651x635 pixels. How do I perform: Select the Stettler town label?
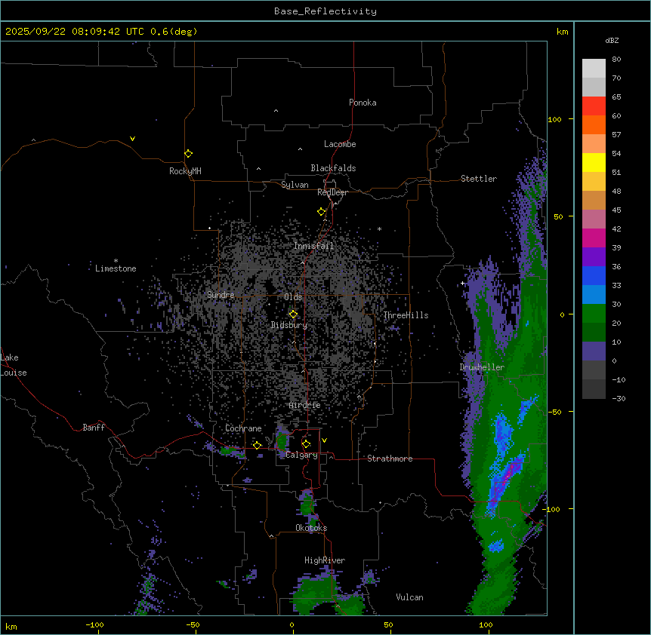point(479,179)
